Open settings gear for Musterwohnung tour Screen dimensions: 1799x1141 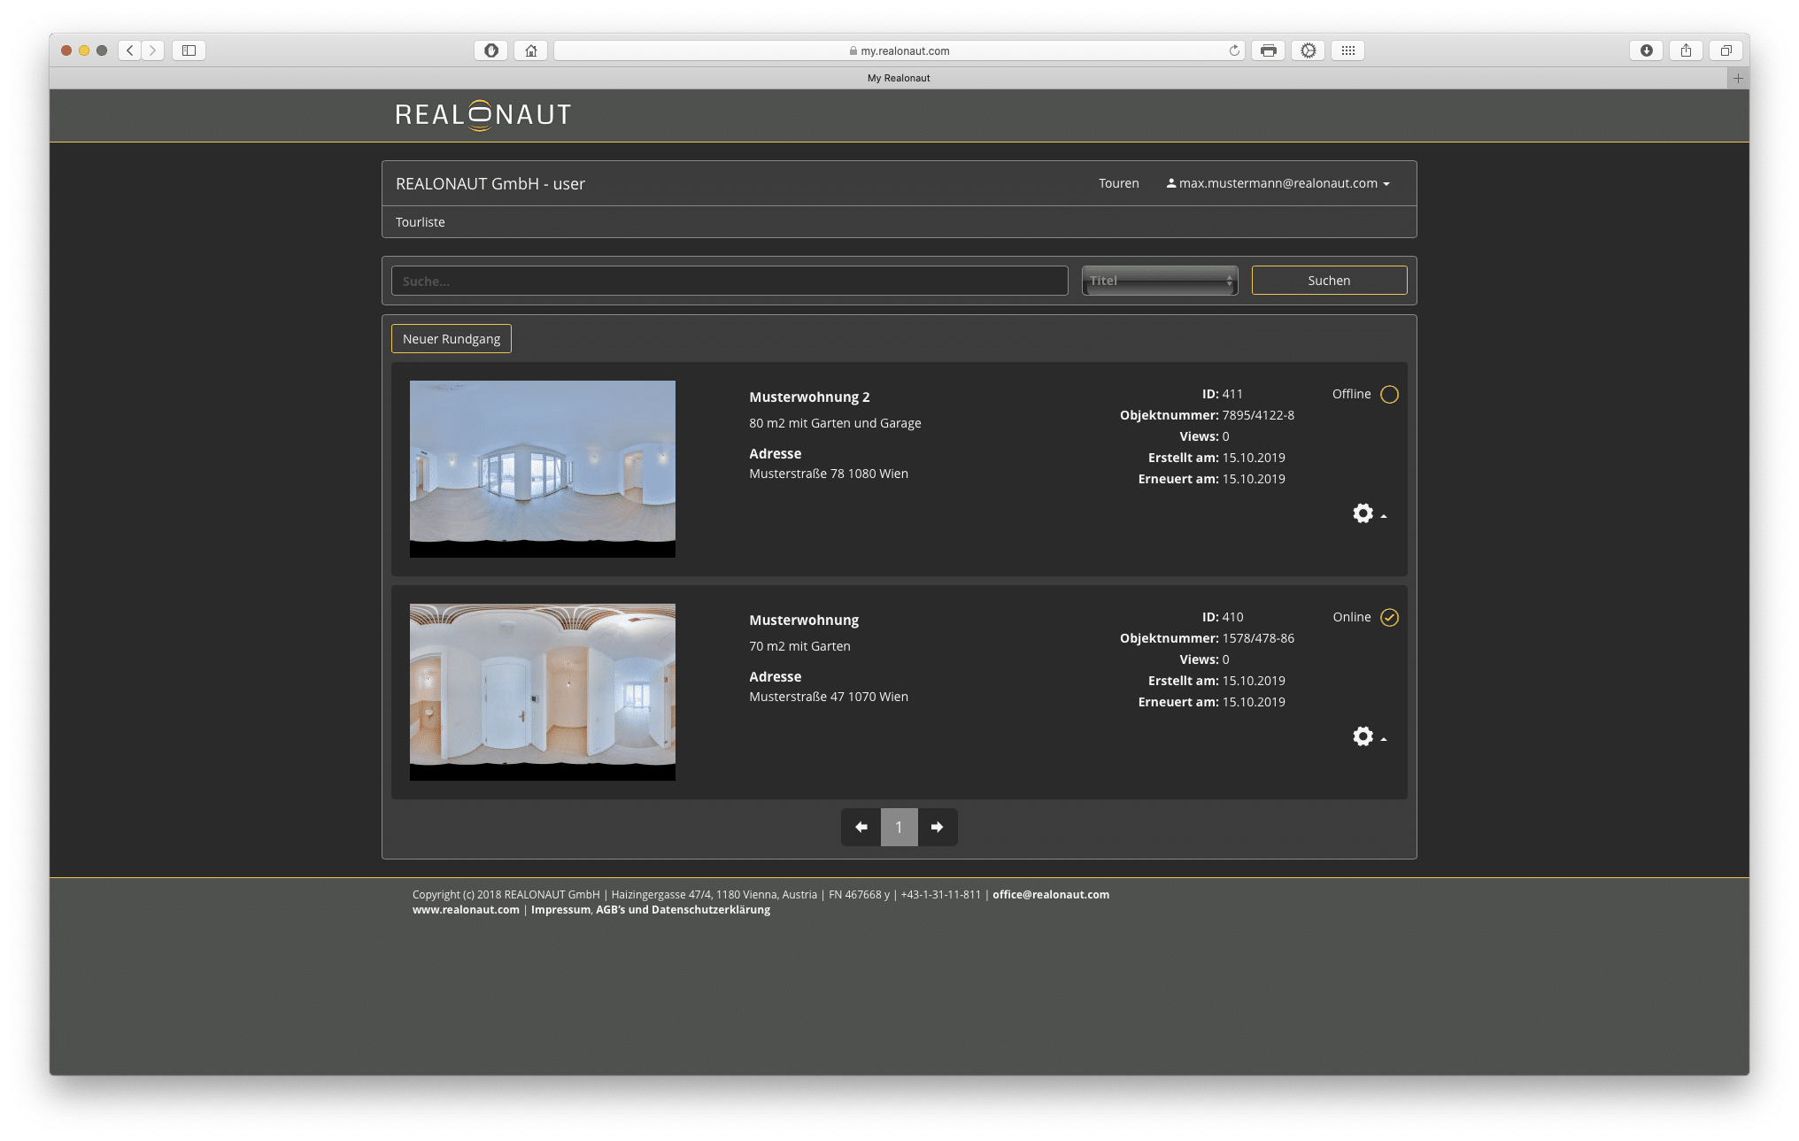pyautogui.click(x=1363, y=736)
